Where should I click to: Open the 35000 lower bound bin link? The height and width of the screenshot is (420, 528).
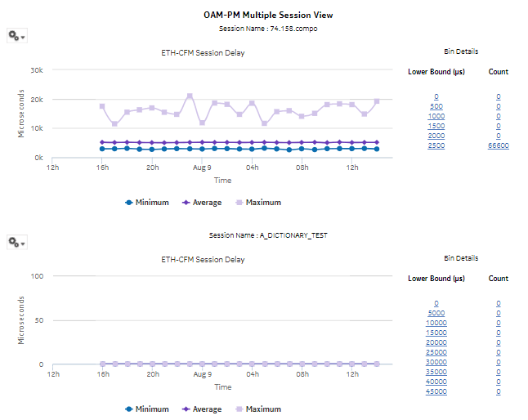[x=436, y=372]
